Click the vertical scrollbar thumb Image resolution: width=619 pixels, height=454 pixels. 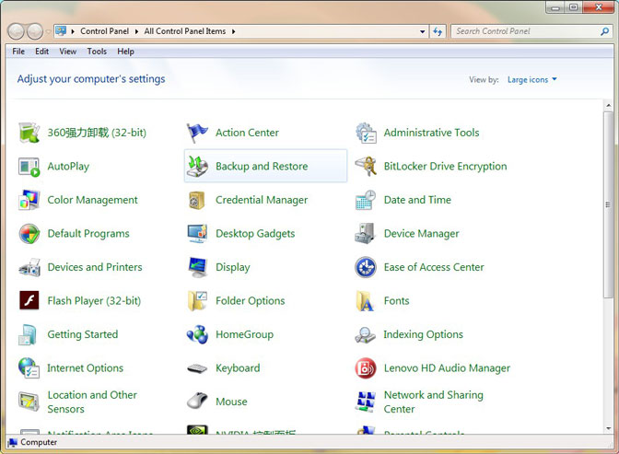[x=608, y=204]
